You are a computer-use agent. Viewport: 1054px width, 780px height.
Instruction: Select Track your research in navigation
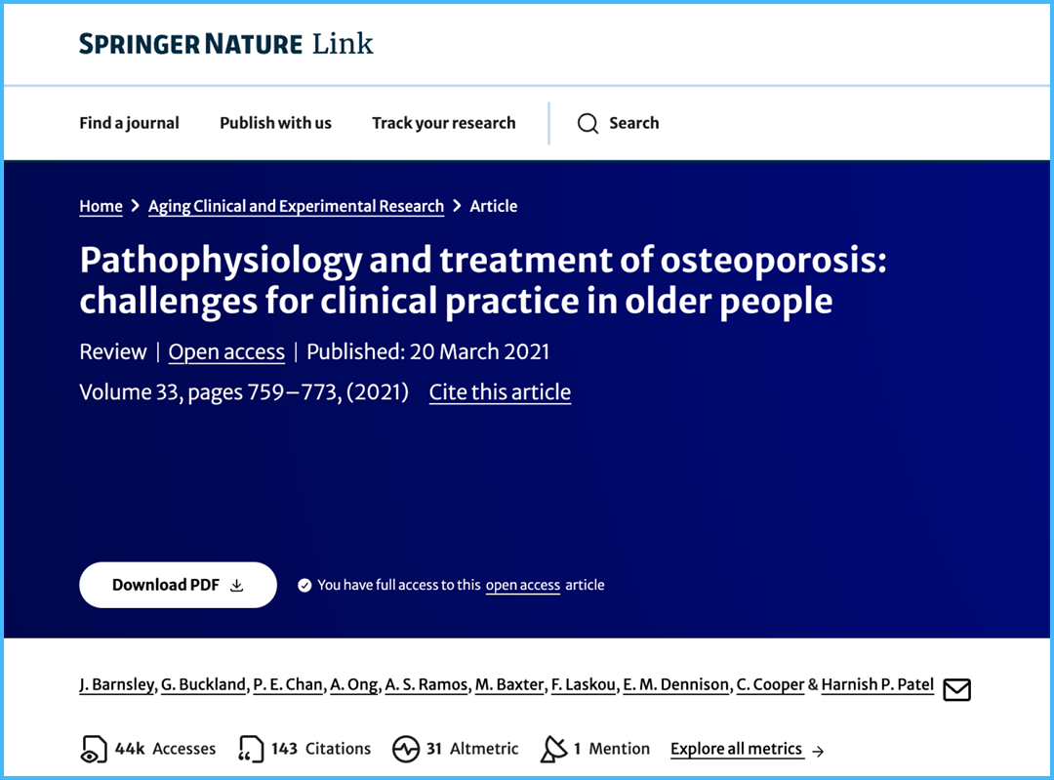coord(443,123)
